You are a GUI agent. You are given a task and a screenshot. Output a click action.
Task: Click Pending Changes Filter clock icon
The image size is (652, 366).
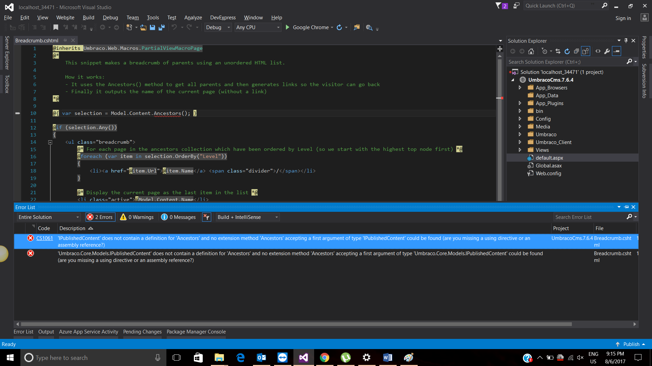[544, 51]
